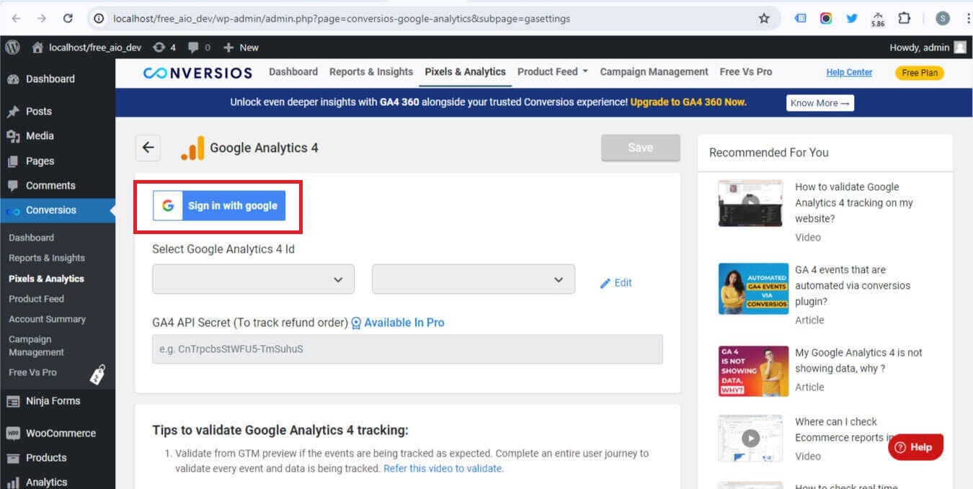Open the Chrome three-dot menu
This screenshot has height=489, width=973.
(x=968, y=19)
